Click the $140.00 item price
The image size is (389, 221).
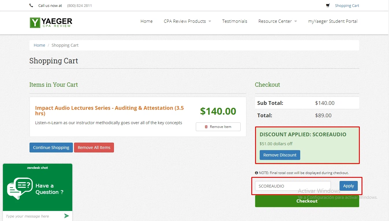[218, 111]
